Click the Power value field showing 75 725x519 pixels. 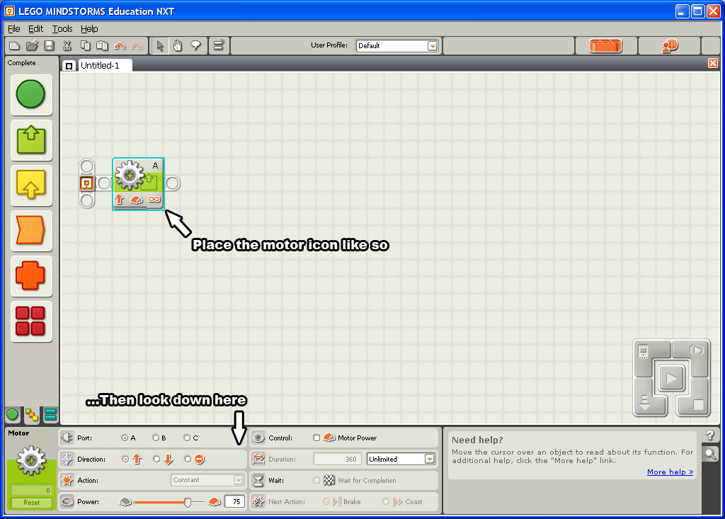click(x=234, y=501)
